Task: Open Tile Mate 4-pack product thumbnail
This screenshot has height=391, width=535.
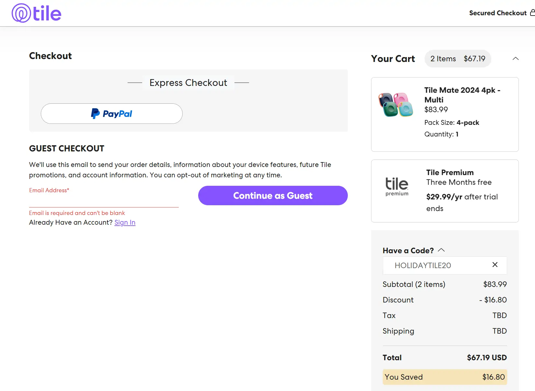Action: pos(396,105)
